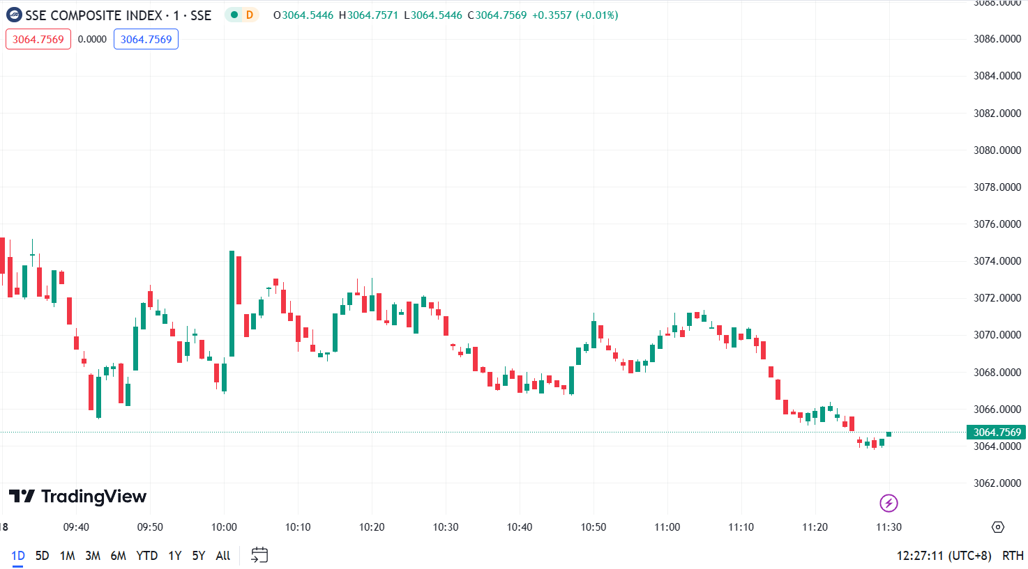Click the green market status dot
1028x569 pixels.
tap(234, 15)
